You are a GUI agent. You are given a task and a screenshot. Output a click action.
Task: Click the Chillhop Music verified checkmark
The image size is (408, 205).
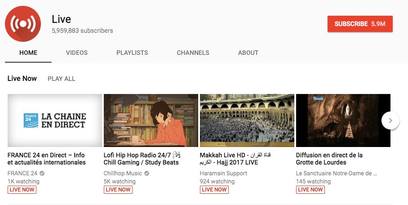147,173
